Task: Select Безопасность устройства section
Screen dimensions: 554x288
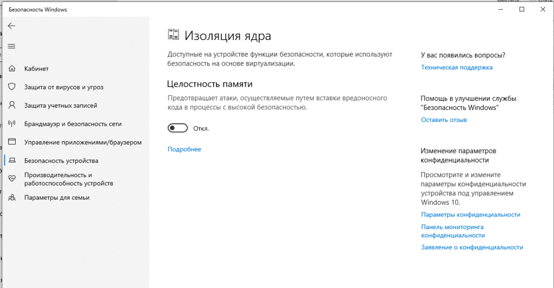Action: pyautogui.click(x=61, y=160)
